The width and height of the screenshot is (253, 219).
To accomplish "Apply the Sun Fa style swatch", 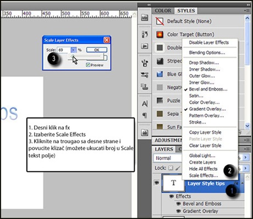I will click(x=159, y=127).
